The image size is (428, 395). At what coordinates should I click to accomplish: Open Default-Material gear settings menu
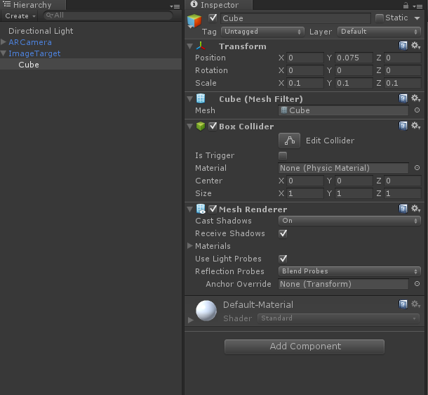point(415,304)
